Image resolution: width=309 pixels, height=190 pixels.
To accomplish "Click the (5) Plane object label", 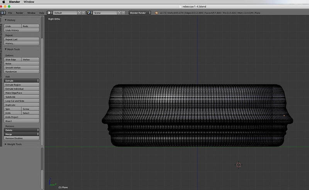I will click(x=63, y=187).
